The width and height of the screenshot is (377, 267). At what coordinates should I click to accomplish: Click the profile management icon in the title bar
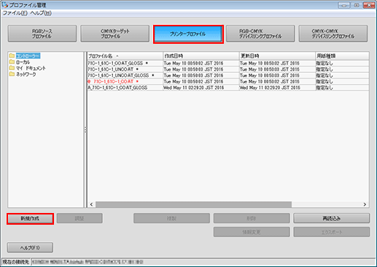[5, 4]
